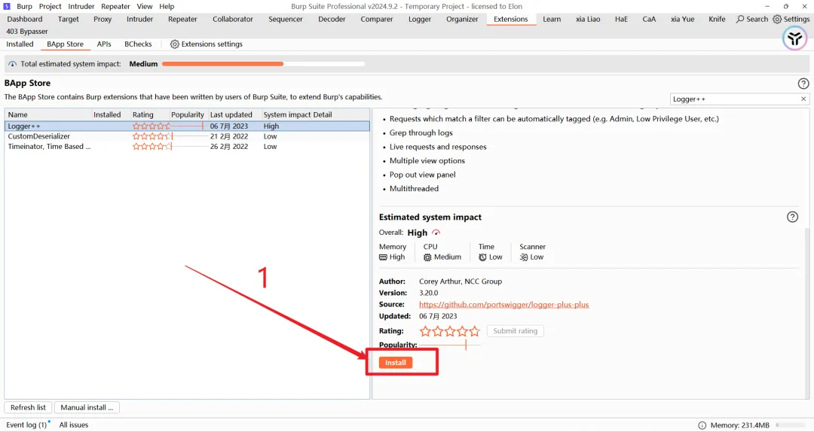Click the Memory High icon

click(383, 257)
